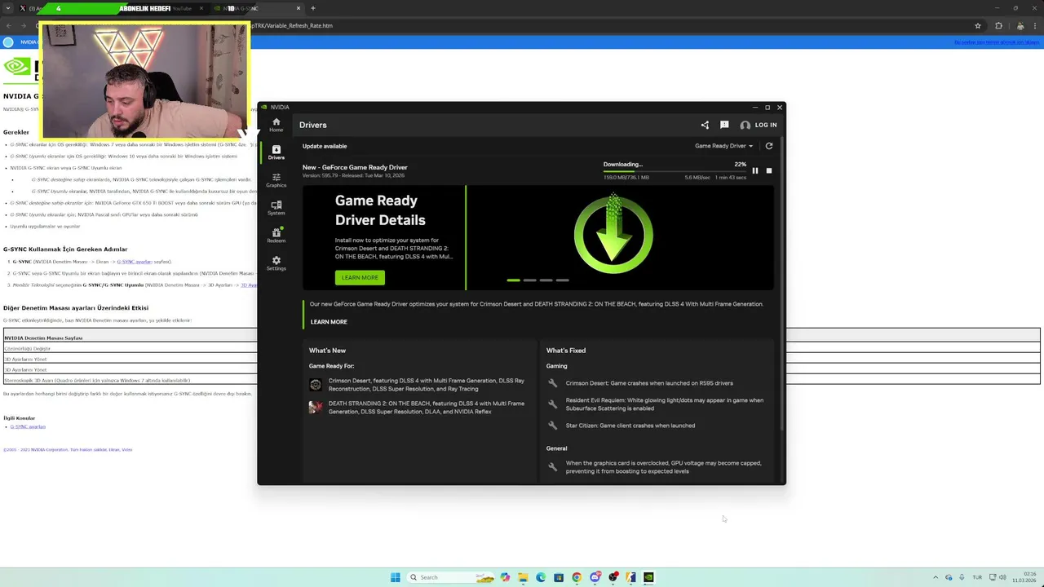Viewport: 1044px width, 587px height.
Task: Open Discord from taskbar
Action: point(595,577)
